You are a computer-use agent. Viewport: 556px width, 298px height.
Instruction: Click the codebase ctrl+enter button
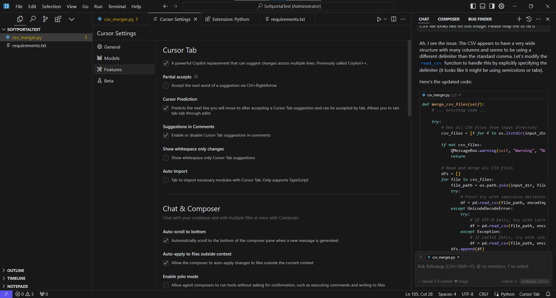[535, 282]
